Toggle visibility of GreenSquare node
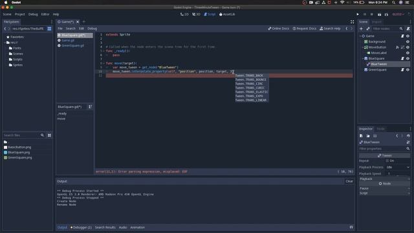The width and height of the screenshot is (414, 233). coord(408,70)
